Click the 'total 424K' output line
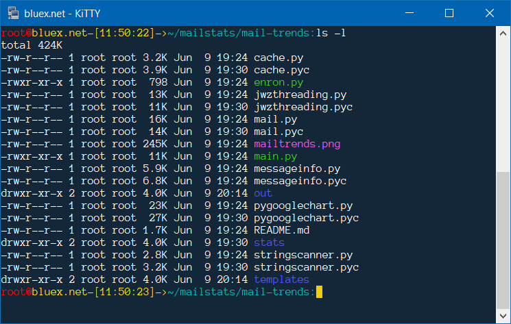Viewport: 511px width, 324px height. click(x=32, y=45)
